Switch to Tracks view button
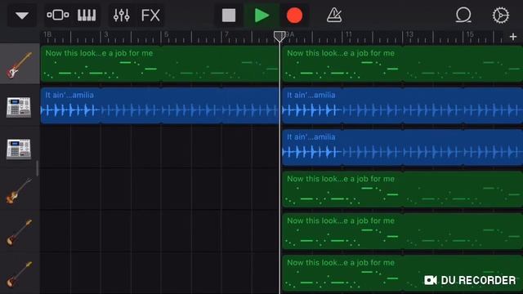 tap(58, 15)
